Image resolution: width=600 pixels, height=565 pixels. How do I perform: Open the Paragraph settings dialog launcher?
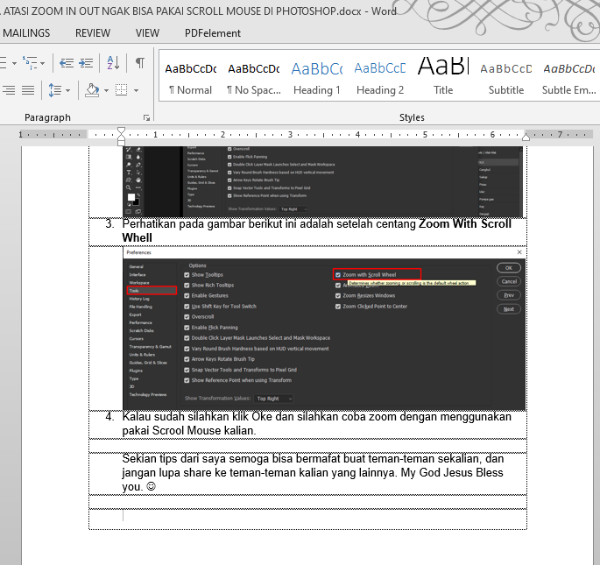pos(146,118)
